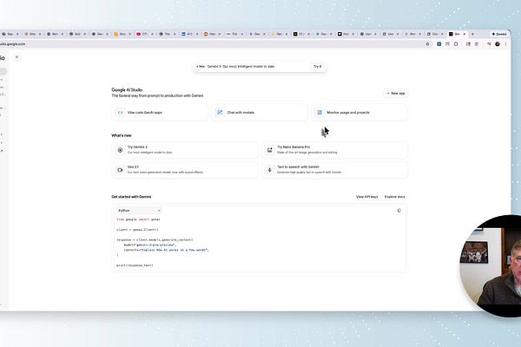This screenshot has width=521, height=347.
Task: Click the What's new heading
Action: [122, 135]
